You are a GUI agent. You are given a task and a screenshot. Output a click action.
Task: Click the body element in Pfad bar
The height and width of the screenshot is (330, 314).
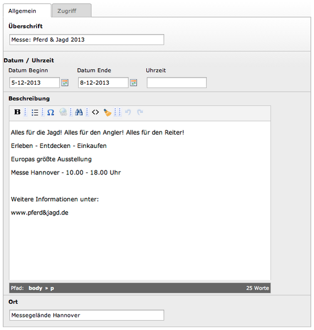click(35, 288)
